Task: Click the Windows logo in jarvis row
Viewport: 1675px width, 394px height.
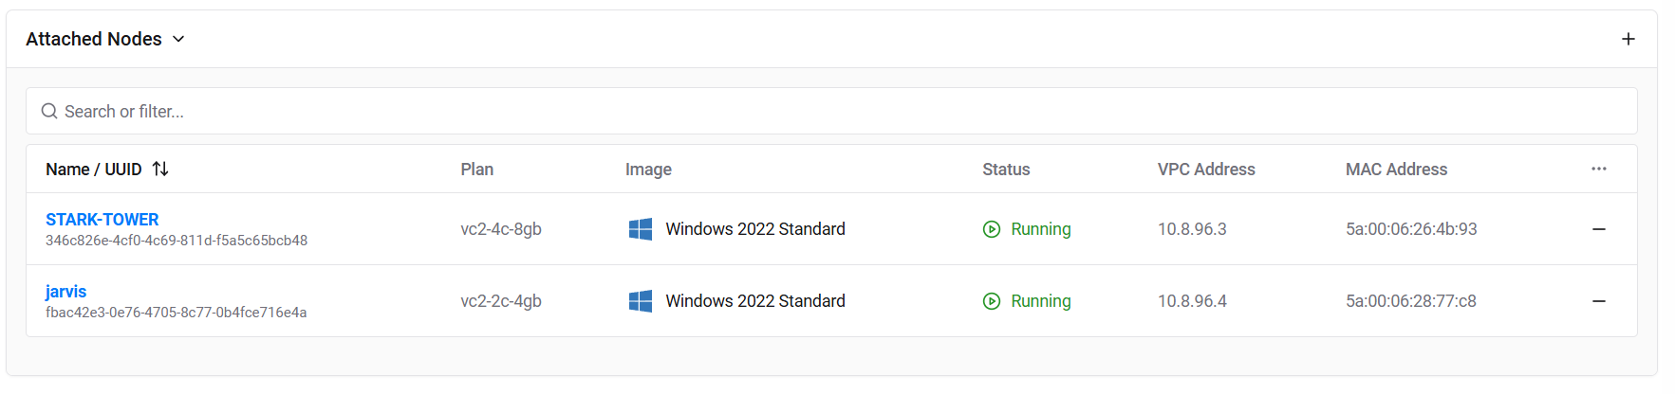Action: (x=641, y=301)
